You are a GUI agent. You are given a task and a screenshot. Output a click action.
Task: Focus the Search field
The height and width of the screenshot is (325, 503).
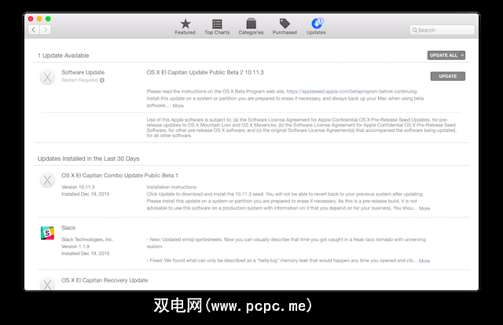click(x=442, y=30)
